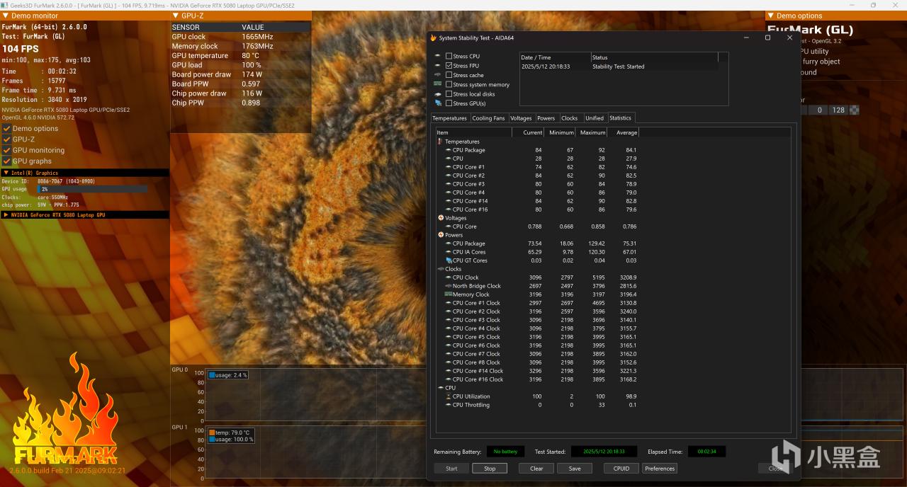Clear the AIDA64 statistics
907x487 pixels.
point(536,469)
